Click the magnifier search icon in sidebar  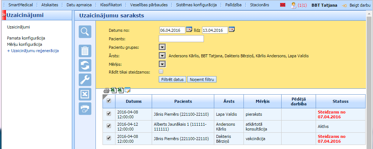pos(85,32)
